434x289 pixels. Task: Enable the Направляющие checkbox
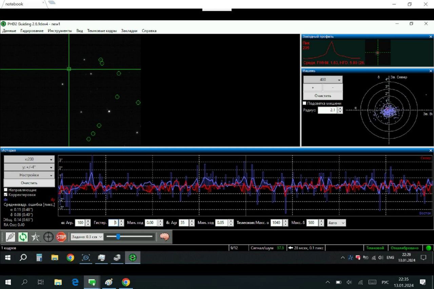tap(6, 190)
